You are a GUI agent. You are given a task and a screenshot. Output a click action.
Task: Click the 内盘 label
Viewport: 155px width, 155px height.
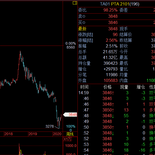pyautogui.click(x=124, y=80)
